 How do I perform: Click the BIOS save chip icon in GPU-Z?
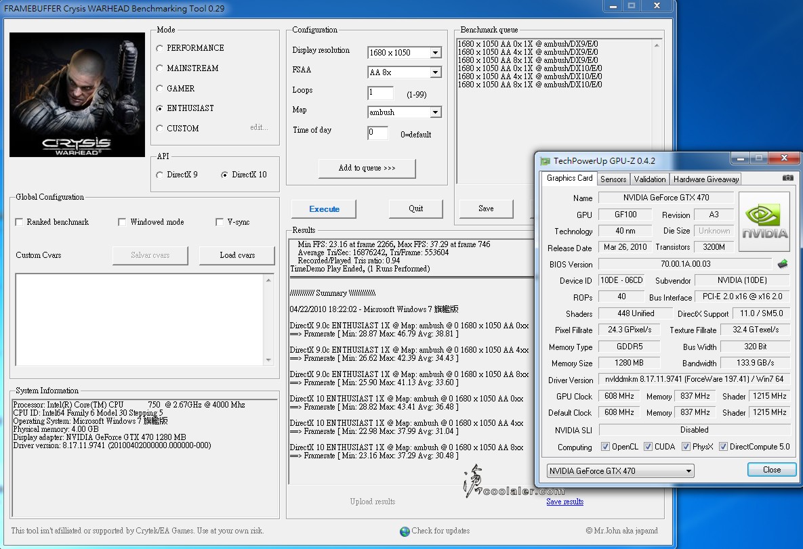(783, 264)
